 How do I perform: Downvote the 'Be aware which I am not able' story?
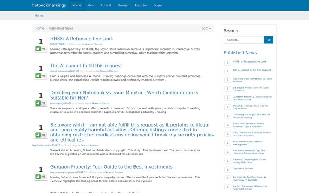(44, 135)
